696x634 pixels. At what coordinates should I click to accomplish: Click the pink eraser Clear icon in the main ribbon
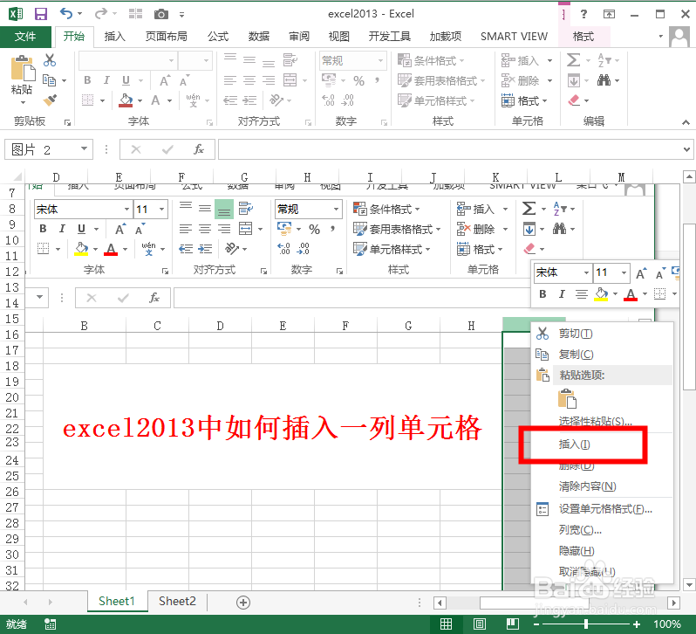pos(574,100)
